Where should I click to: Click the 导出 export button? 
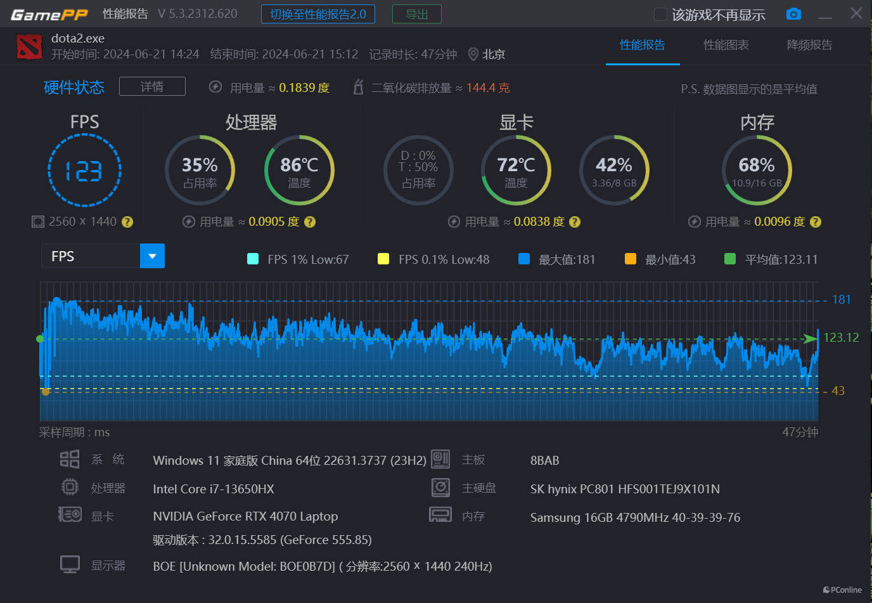click(416, 14)
